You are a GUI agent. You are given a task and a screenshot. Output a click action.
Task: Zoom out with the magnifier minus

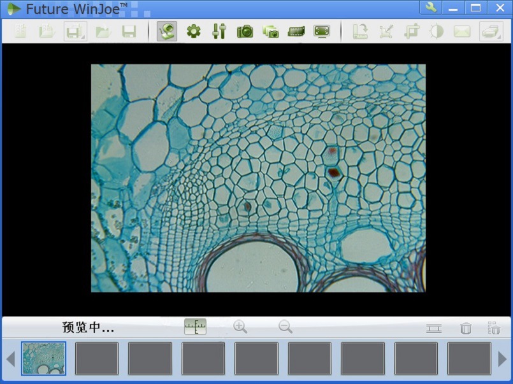pos(285,327)
